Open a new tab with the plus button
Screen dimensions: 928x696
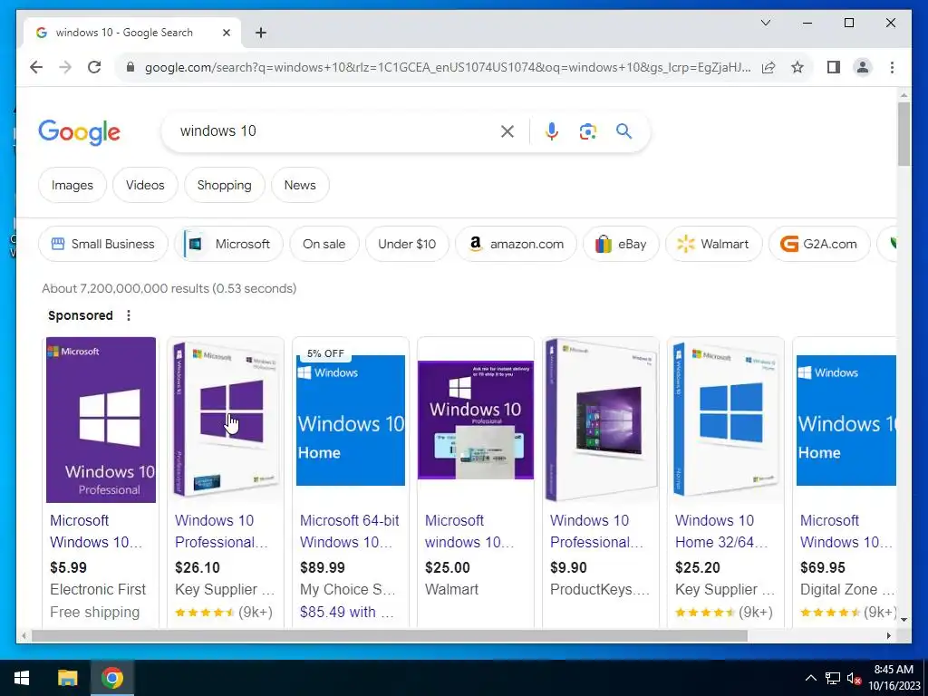click(x=260, y=33)
